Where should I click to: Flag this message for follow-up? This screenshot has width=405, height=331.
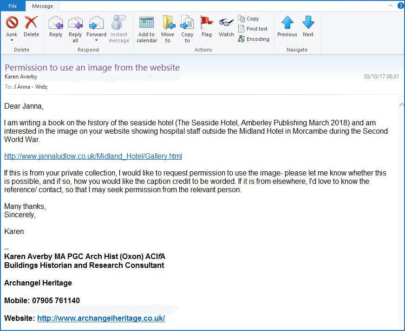(x=207, y=26)
